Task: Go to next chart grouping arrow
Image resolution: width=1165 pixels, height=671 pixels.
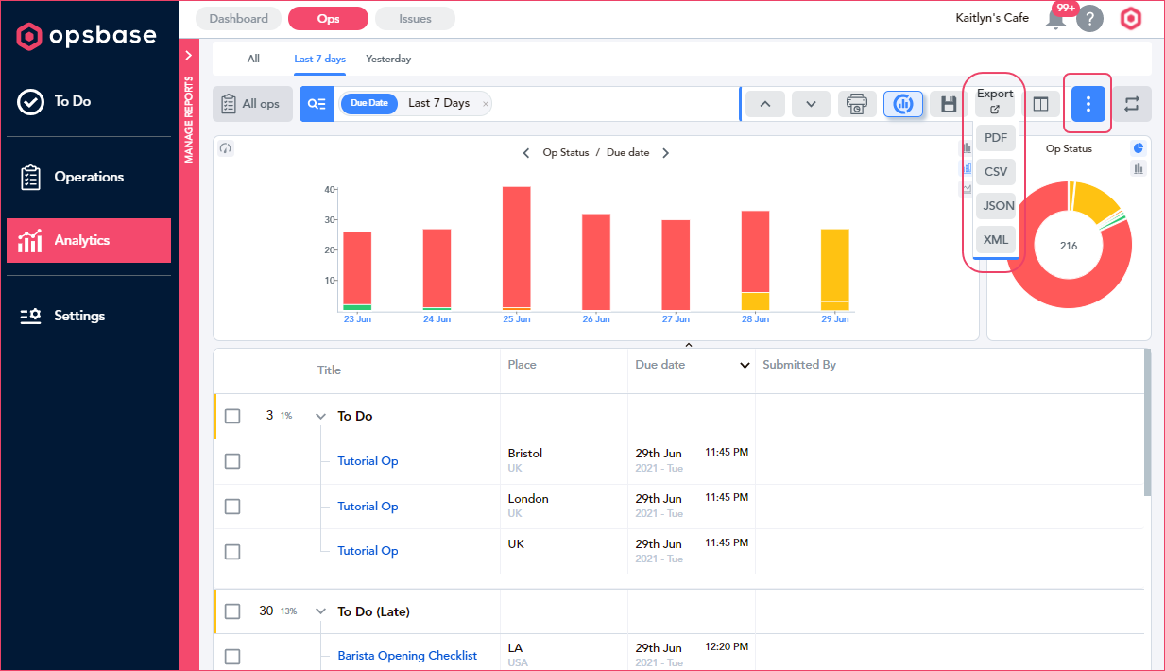Action: [665, 153]
